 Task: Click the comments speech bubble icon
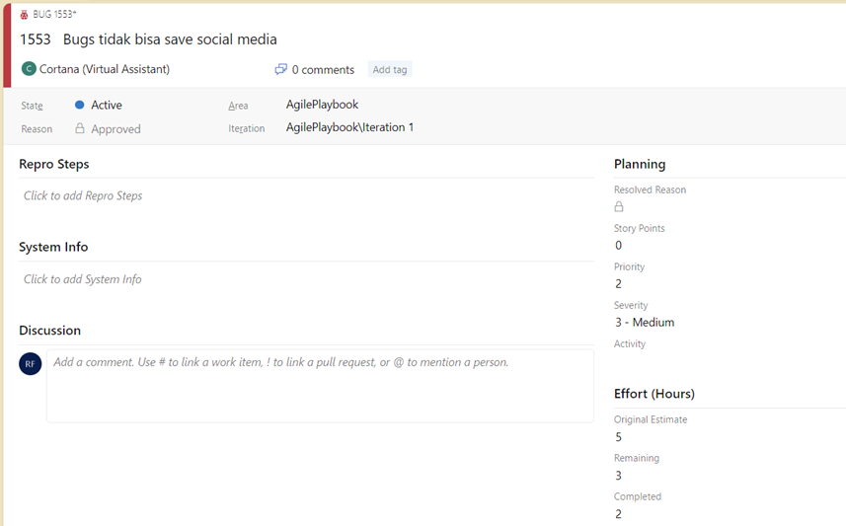tap(280, 70)
